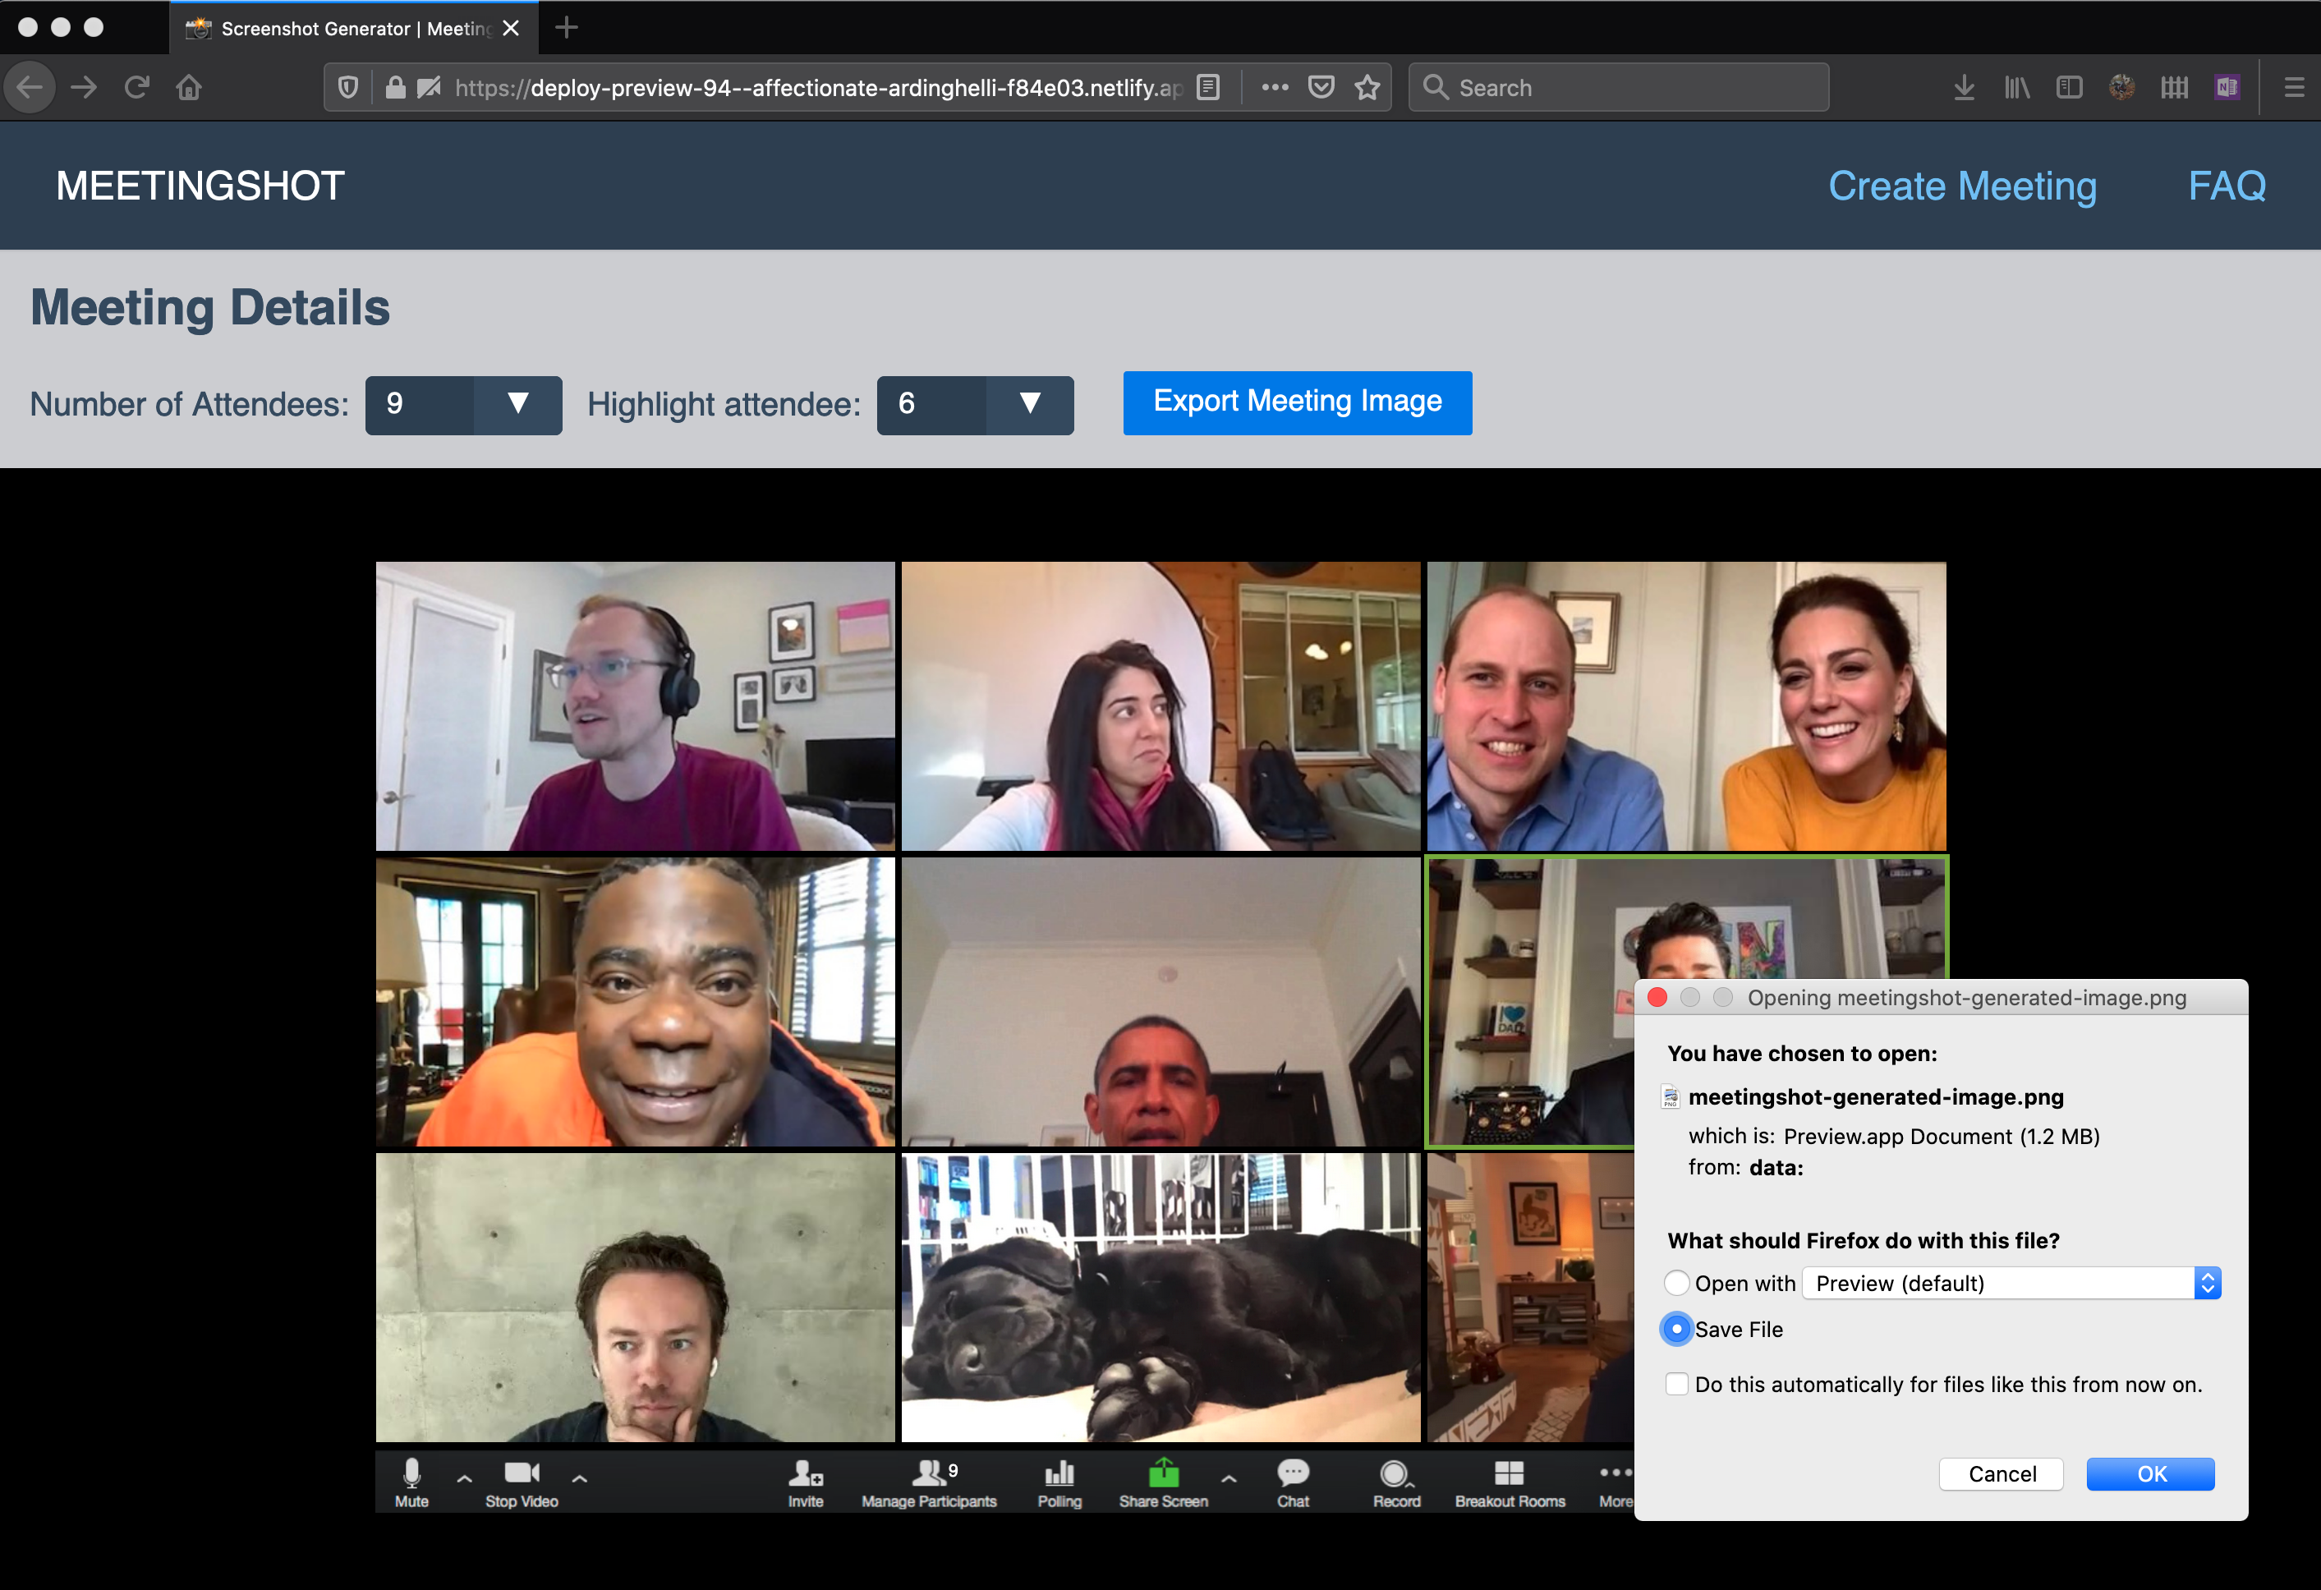This screenshot has width=2321, height=1590.
Task: Check 'Do this automatically for files like this'
Action: pos(1677,1384)
